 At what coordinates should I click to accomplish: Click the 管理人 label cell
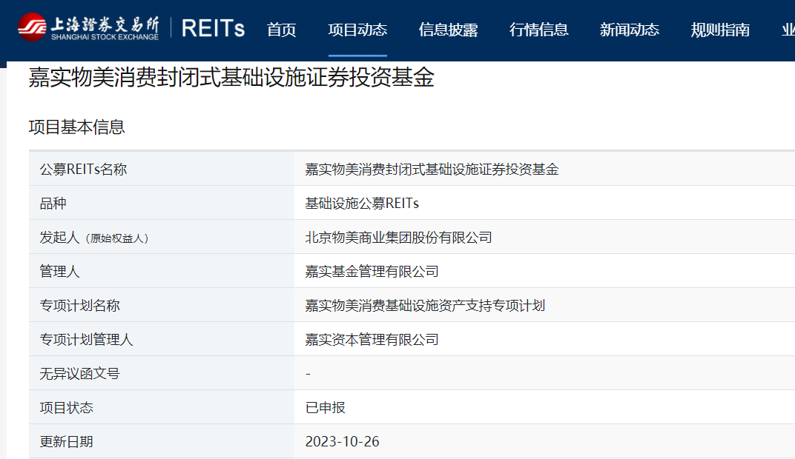(x=161, y=271)
